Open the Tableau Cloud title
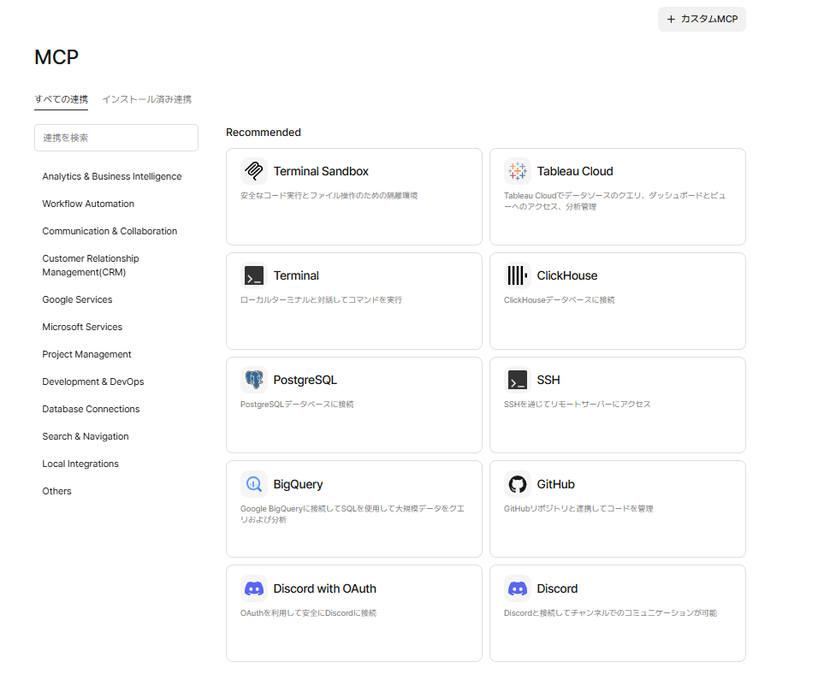This screenshot has height=674, width=824. (575, 171)
